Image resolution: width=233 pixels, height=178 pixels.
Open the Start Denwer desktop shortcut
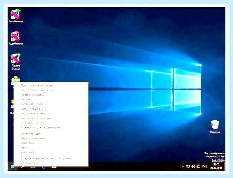(x=16, y=16)
